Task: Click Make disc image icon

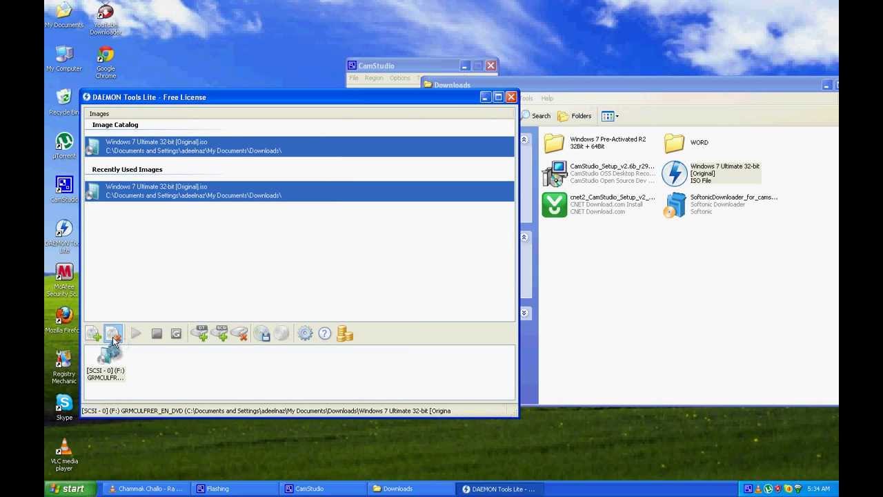Action: pyautogui.click(x=262, y=334)
